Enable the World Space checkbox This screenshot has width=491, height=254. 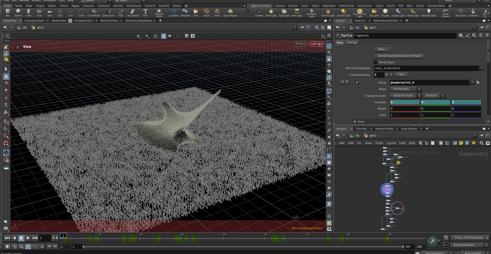pos(375,62)
